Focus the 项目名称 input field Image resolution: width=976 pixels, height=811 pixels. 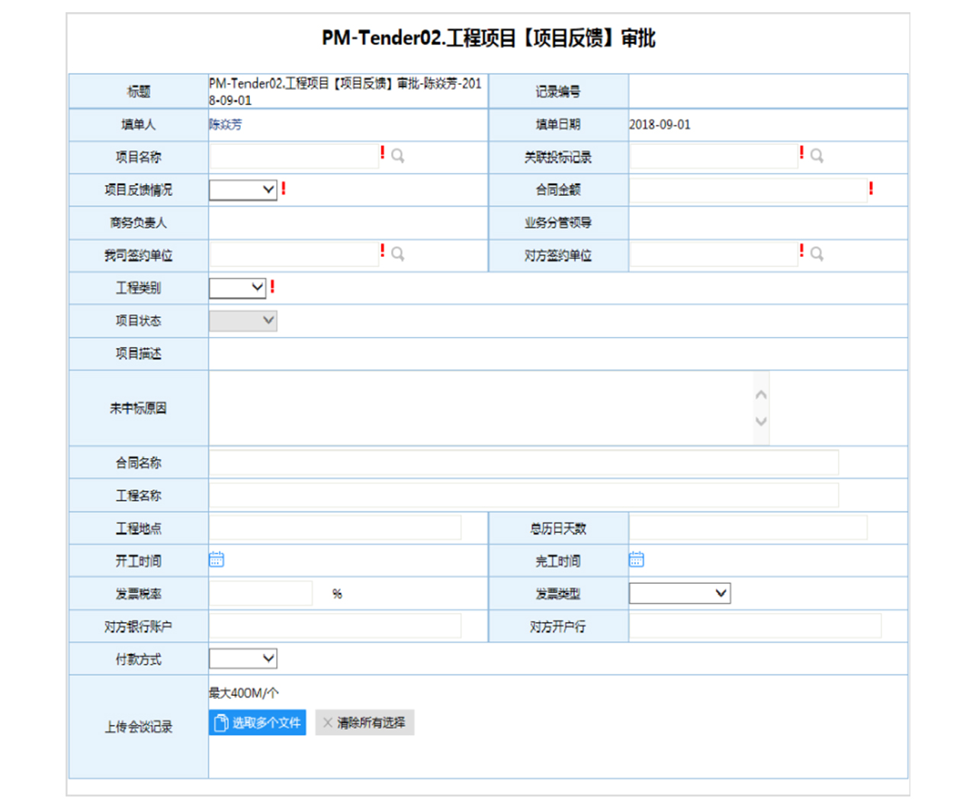point(294,156)
